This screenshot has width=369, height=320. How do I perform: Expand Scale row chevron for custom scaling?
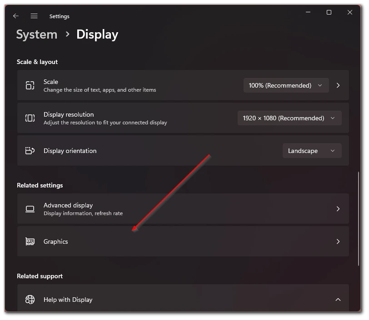click(x=338, y=85)
